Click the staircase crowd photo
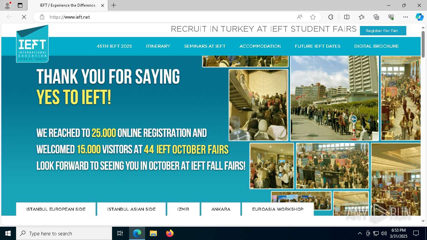Viewport: 427px width, 240px height. [259, 105]
